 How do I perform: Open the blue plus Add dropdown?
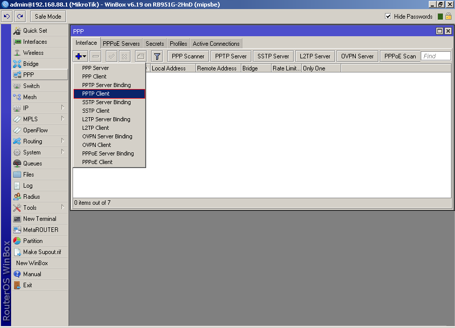pyautogui.click(x=81, y=56)
